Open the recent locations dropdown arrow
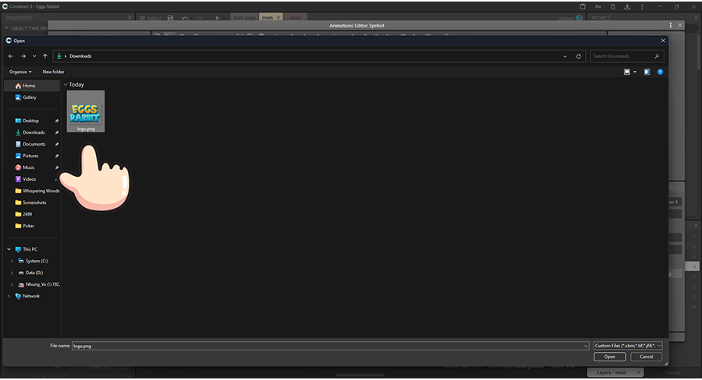The image size is (702, 380). 34,56
